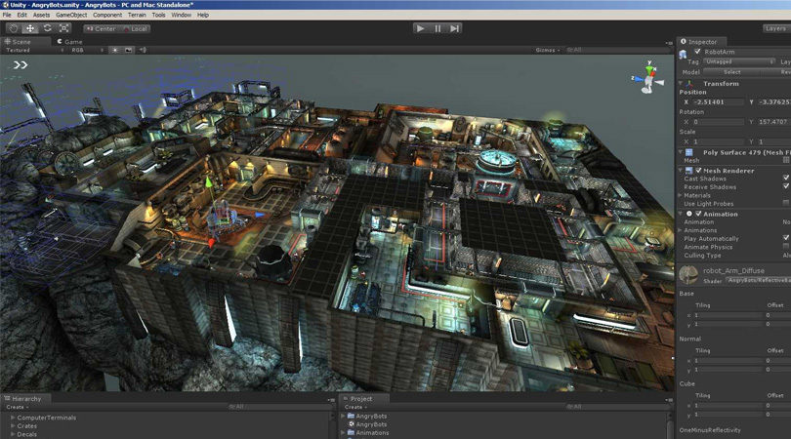Select the Move tool

[30, 28]
